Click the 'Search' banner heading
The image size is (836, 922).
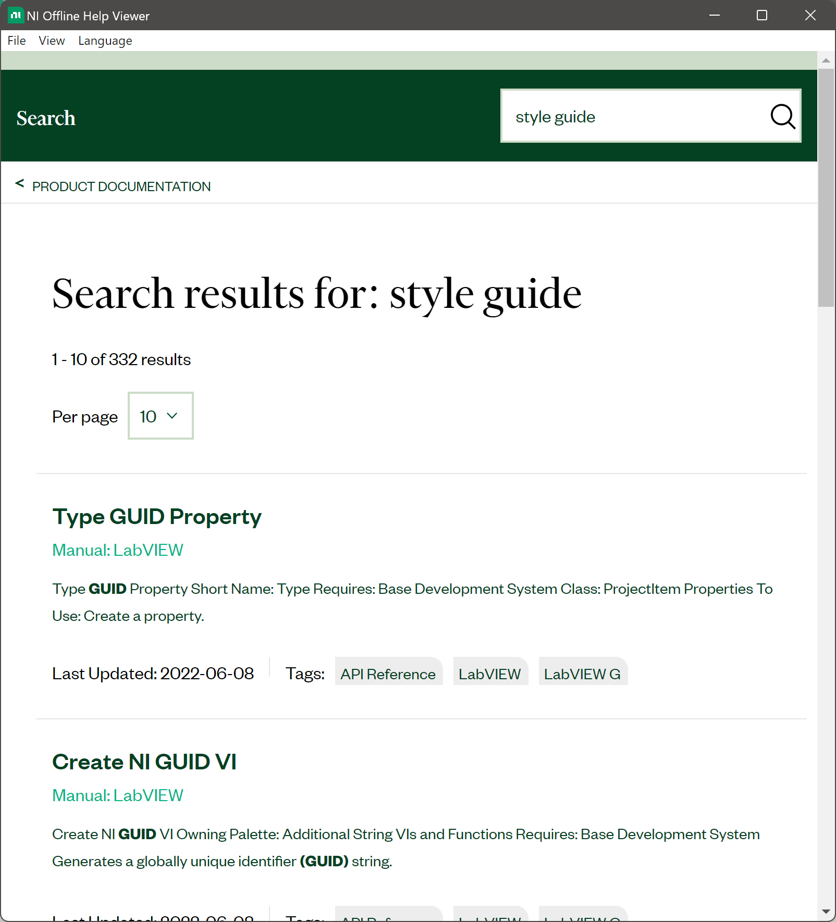coord(46,118)
